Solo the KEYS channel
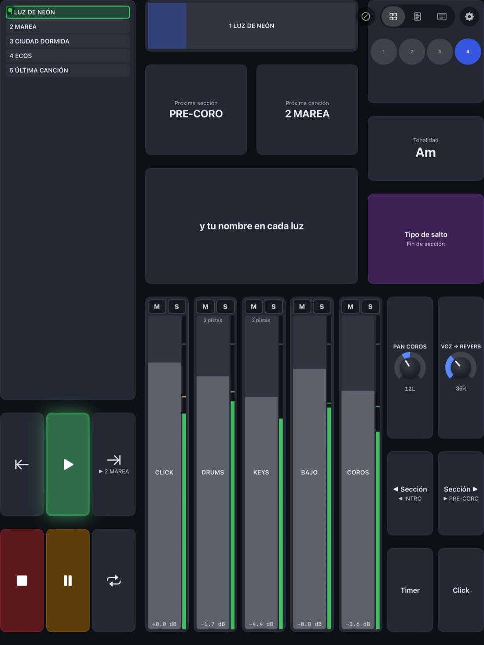This screenshot has width=484, height=645. (x=274, y=307)
